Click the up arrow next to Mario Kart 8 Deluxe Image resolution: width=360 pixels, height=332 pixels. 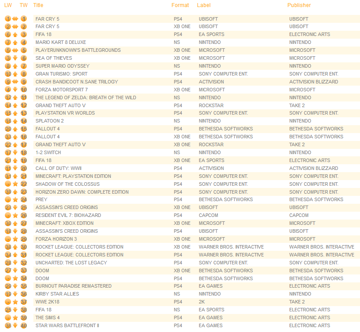pyautogui.click(x=15, y=43)
